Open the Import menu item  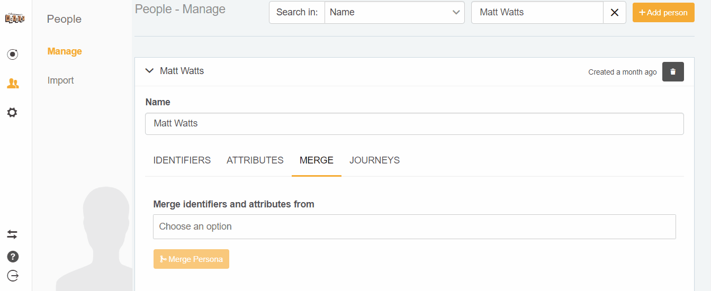(x=60, y=80)
